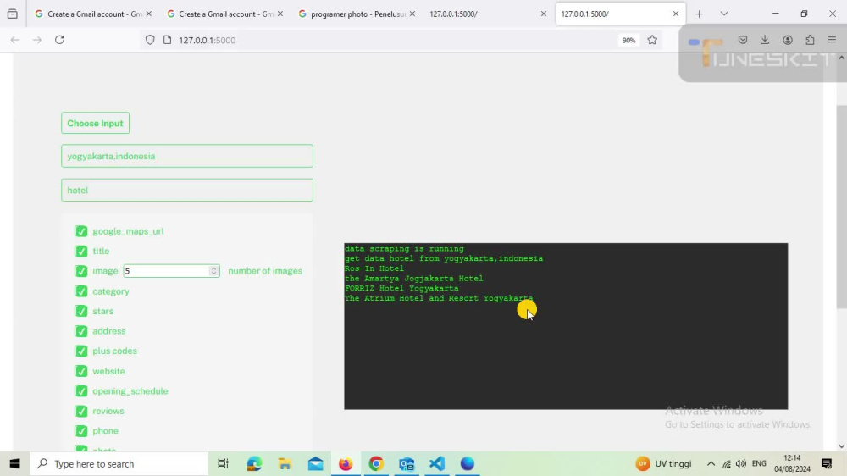Reload the current page

tap(59, 40)
